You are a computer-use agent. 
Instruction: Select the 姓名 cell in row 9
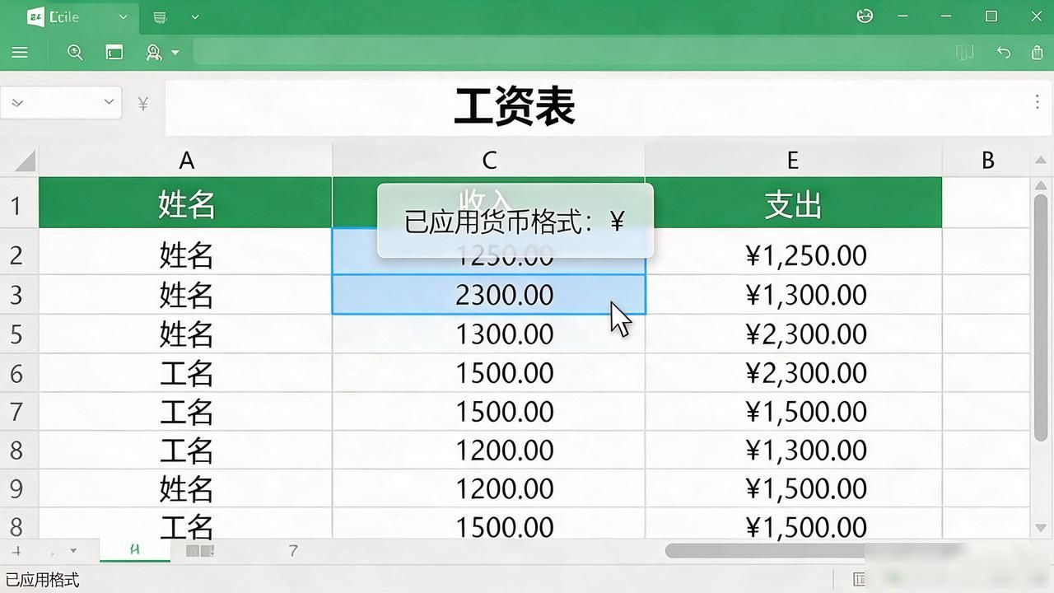[x=186, y=489]
